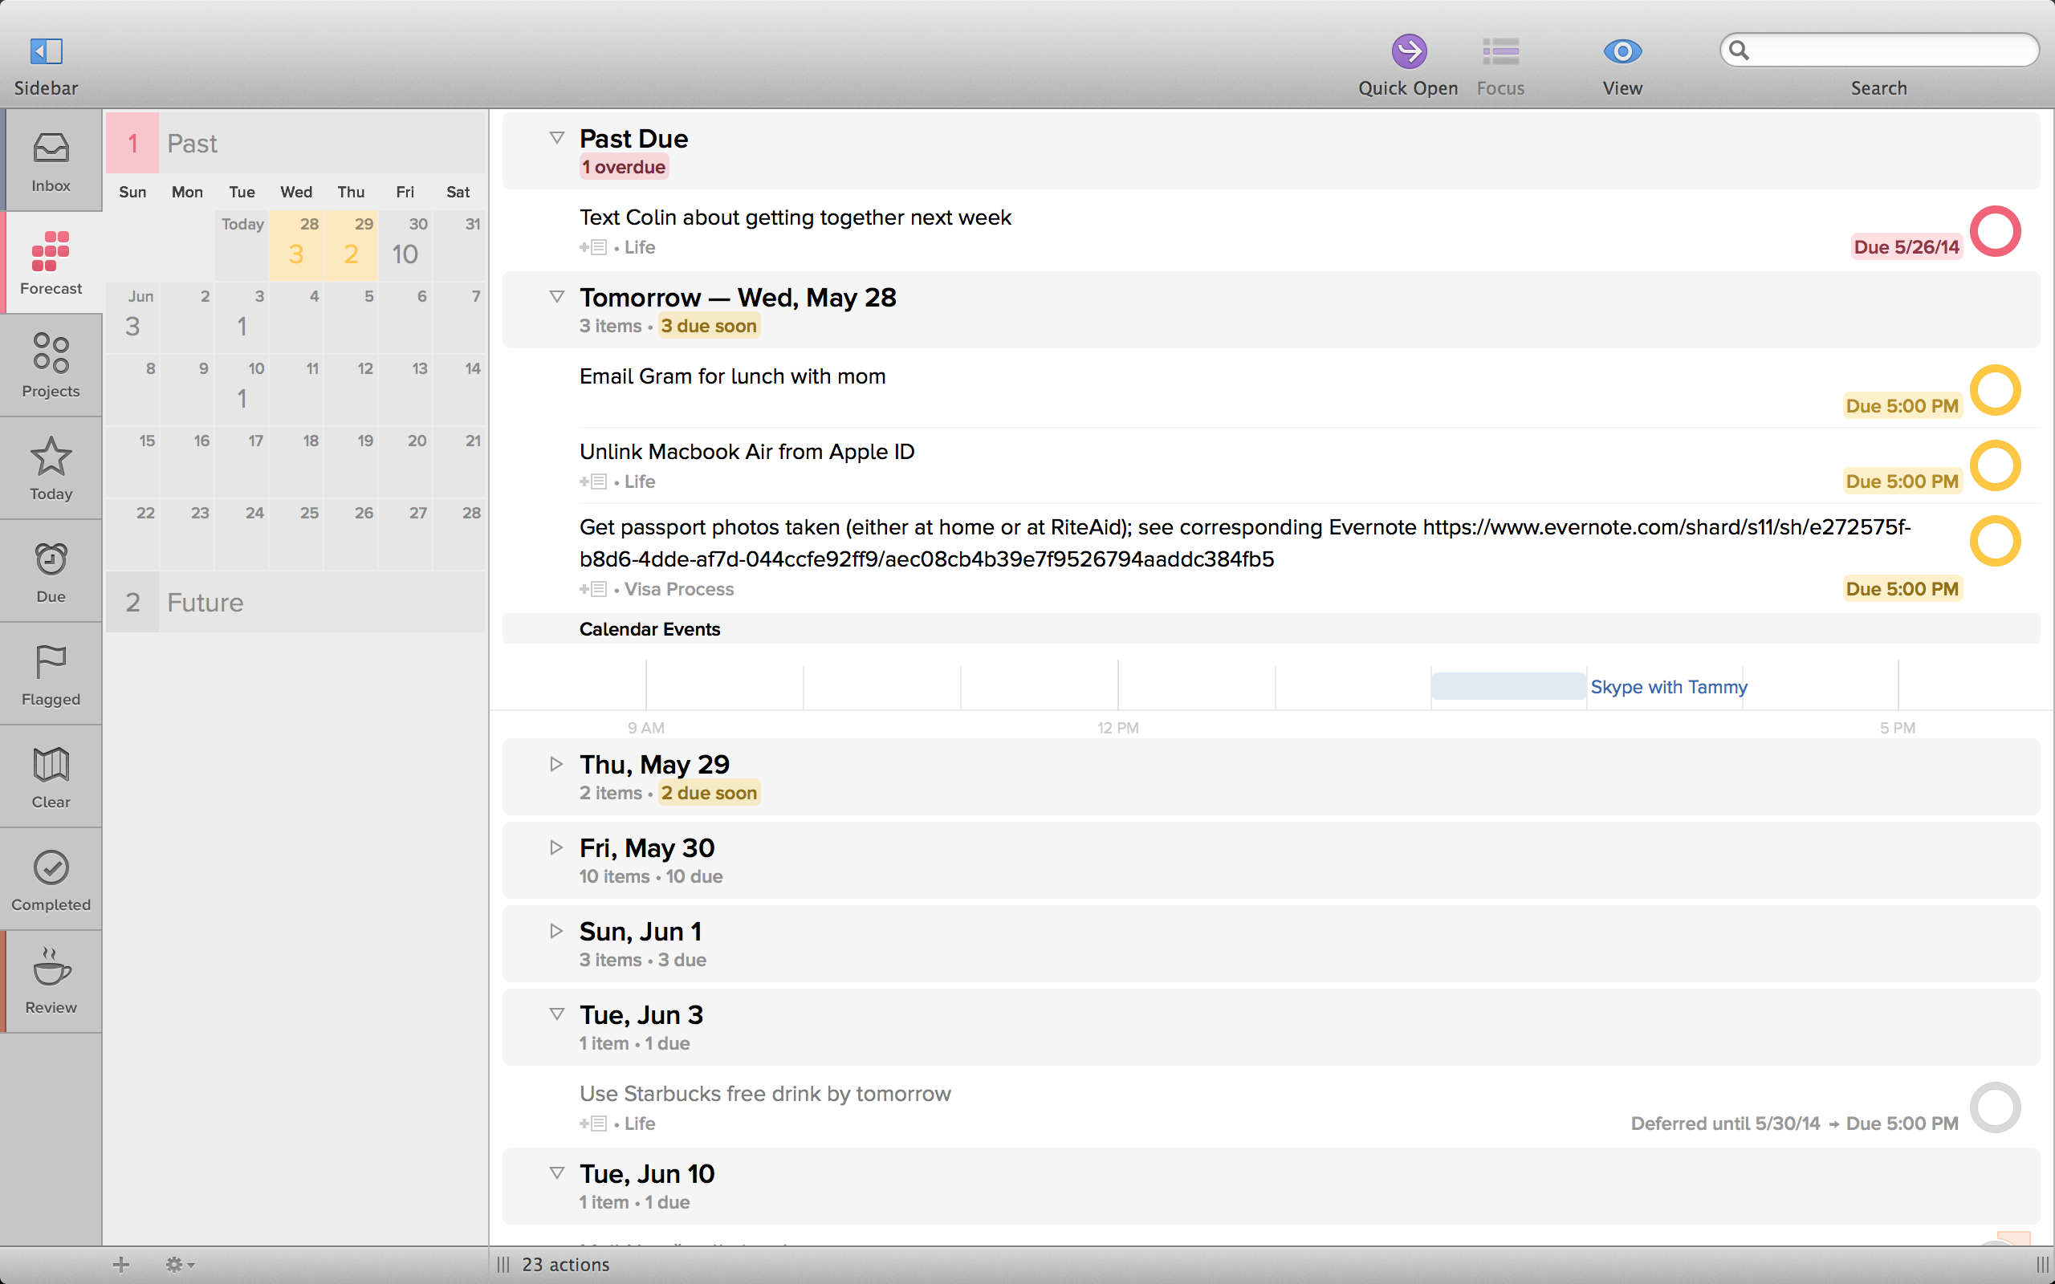This screenshot has width=2055, height=1284.
Task: Open Quick Open from toolbar
Action: tap(1408, 51)
